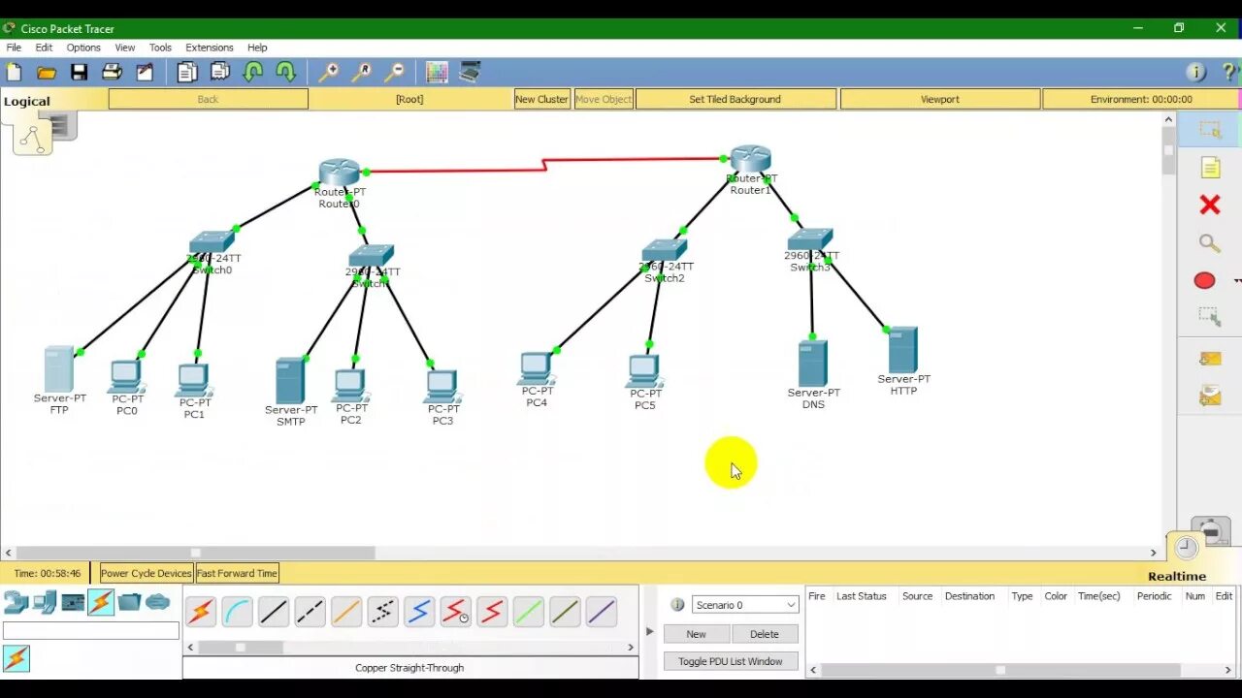Open the Help menu

pos(257,48)
